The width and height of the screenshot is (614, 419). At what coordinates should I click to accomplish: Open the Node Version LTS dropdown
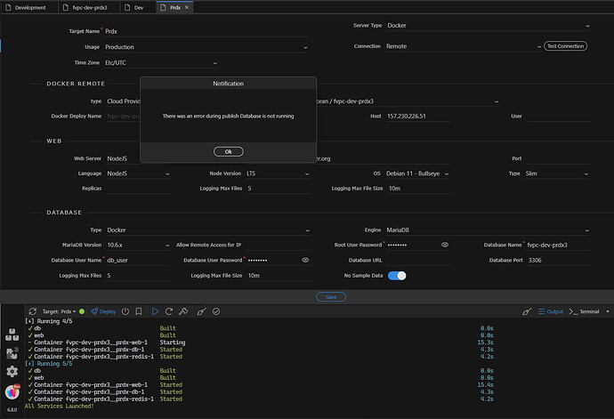click(278, 173)
